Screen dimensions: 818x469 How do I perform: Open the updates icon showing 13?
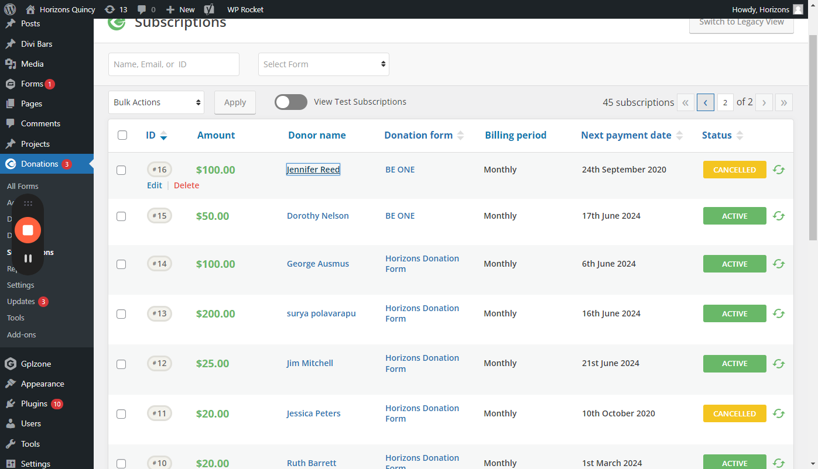(115, 9)
